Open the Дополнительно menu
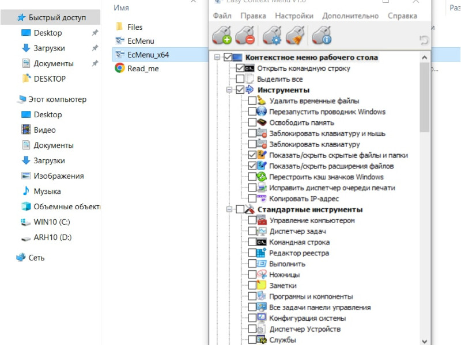The width and height of the screenshot is (461, 345). tap(350, 16)
